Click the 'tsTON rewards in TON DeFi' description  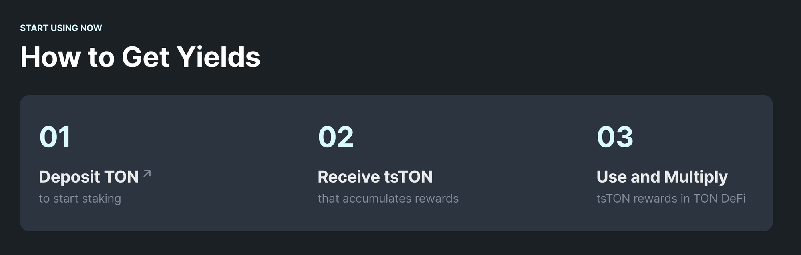[670, 199]
